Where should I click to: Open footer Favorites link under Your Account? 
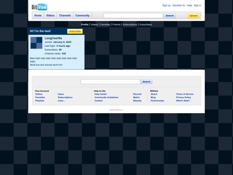(x=40, y=97)
